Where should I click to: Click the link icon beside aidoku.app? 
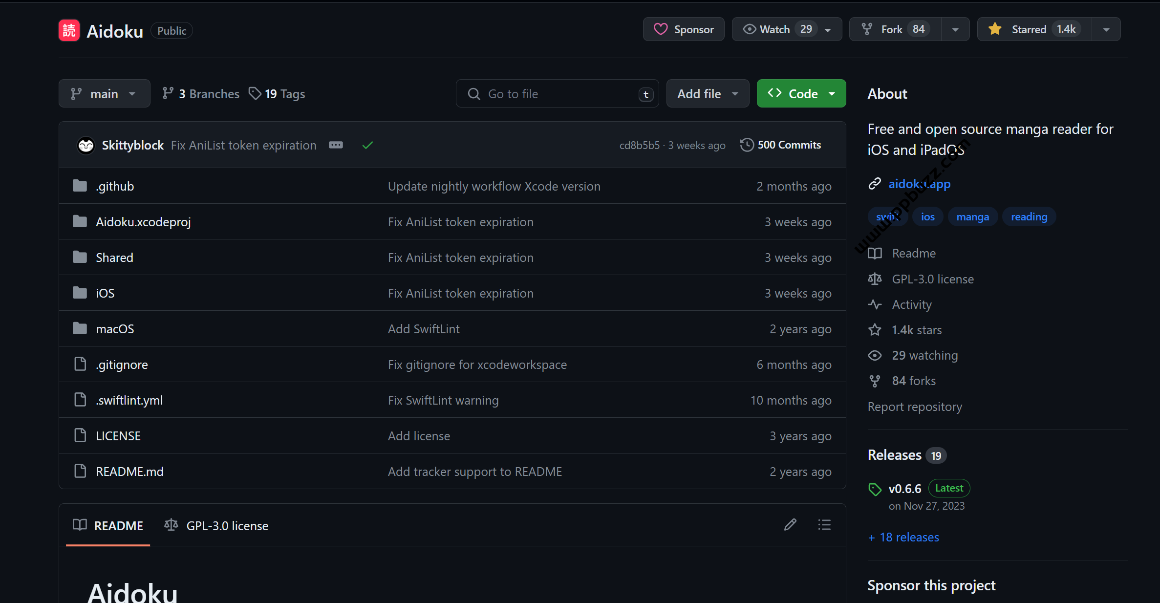tap(875, 184)
